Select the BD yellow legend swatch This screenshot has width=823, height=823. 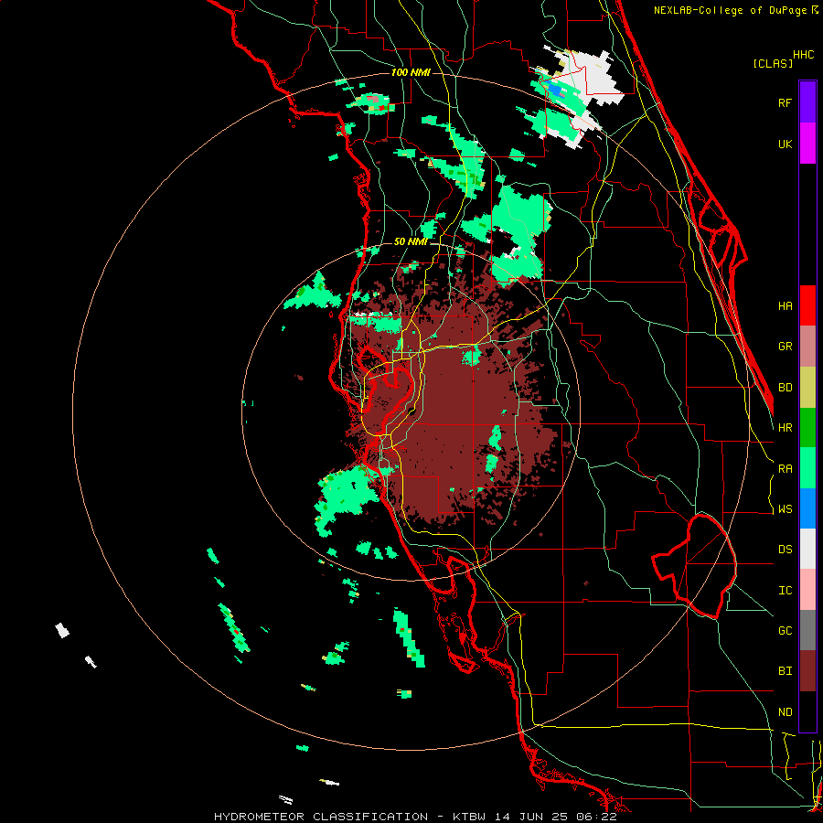[807, 388]
